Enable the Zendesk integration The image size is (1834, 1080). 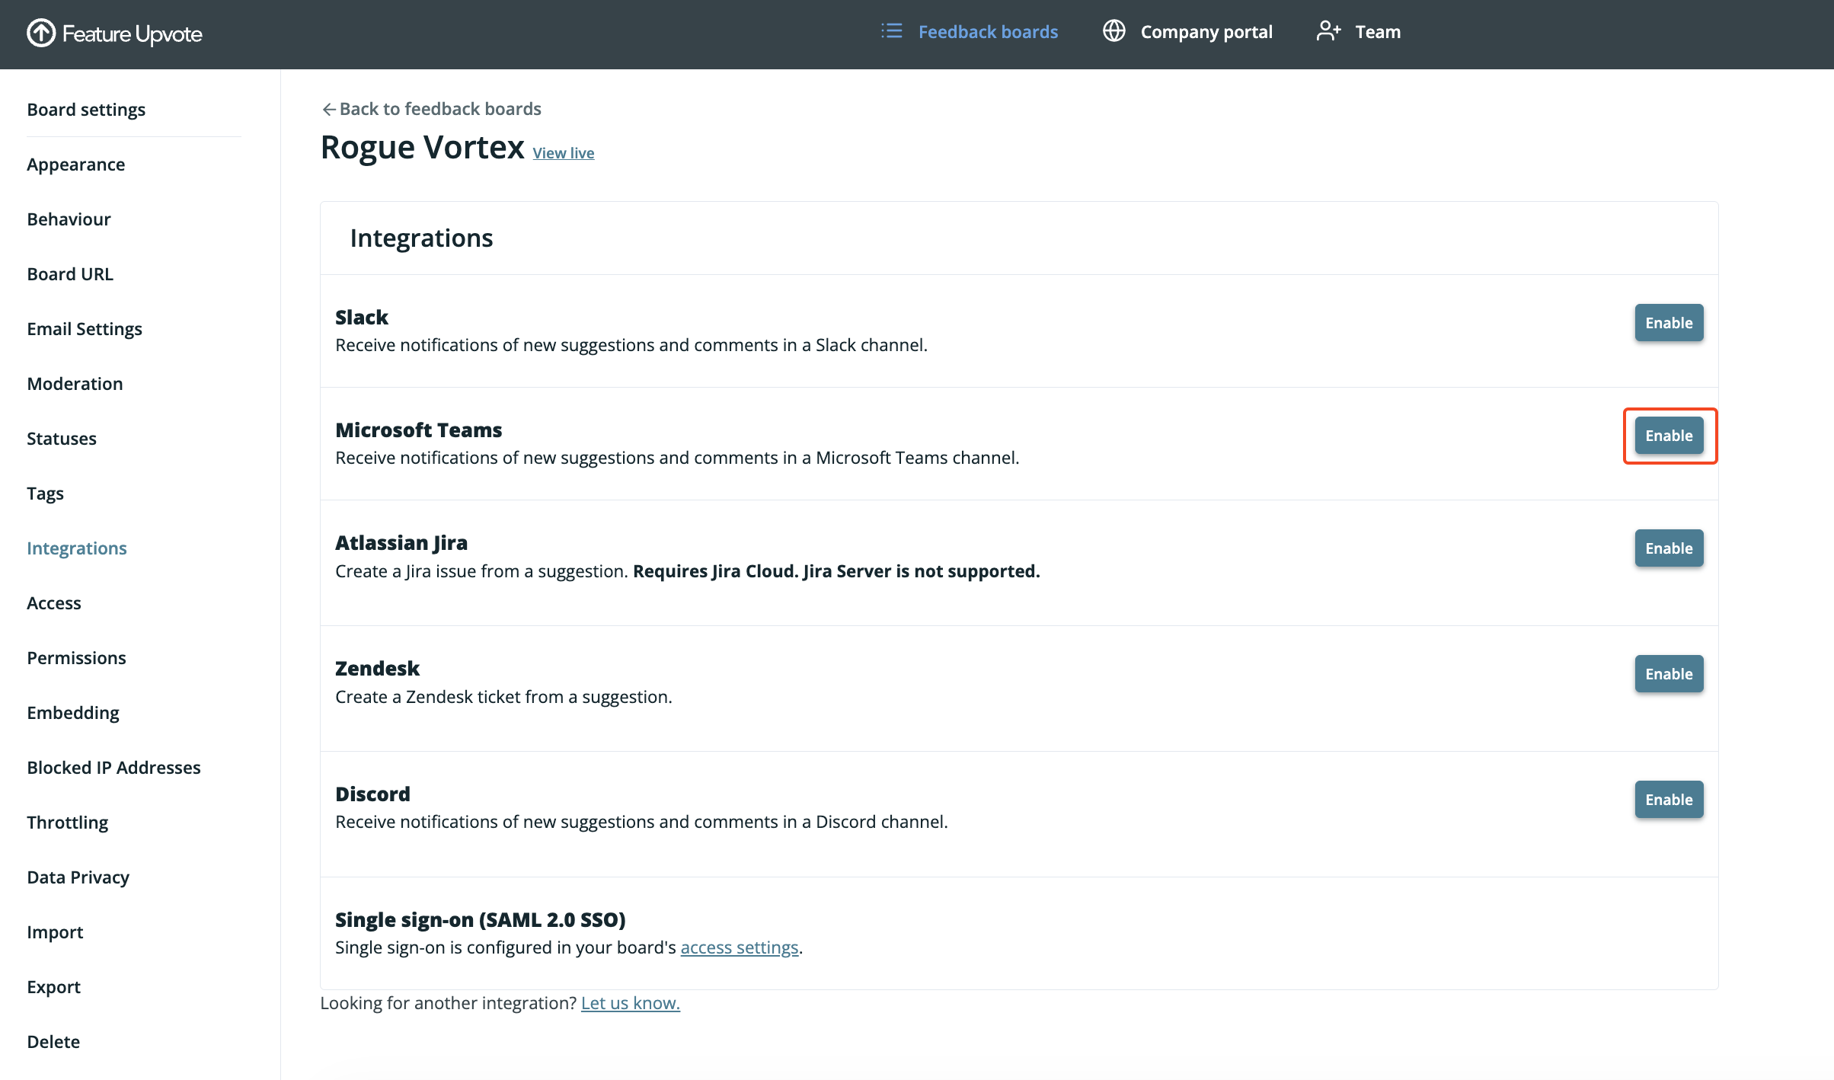[1668, 674]
